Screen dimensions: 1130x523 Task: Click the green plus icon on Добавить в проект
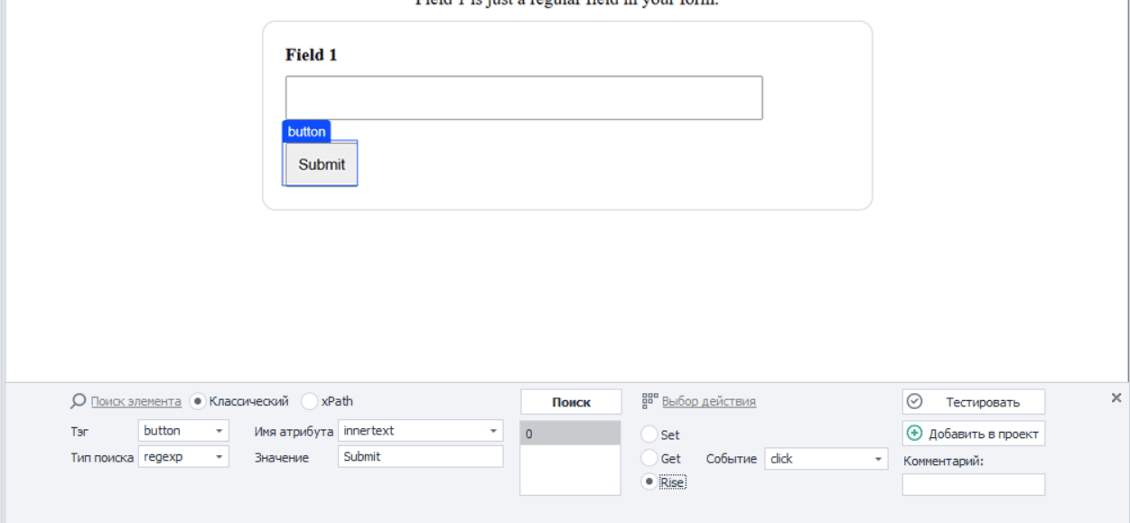tap(914, 434)
